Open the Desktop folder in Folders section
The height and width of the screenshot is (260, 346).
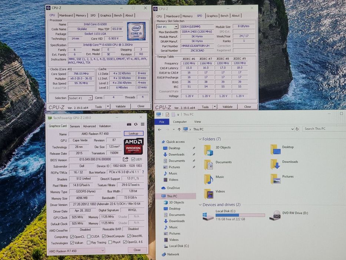pyautogui.click(x=276, y=149)
